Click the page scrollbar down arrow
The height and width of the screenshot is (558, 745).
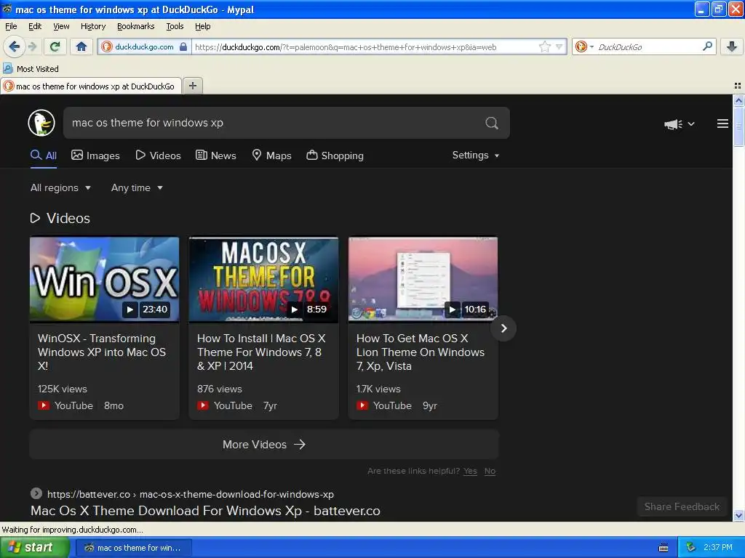(738, 515)
